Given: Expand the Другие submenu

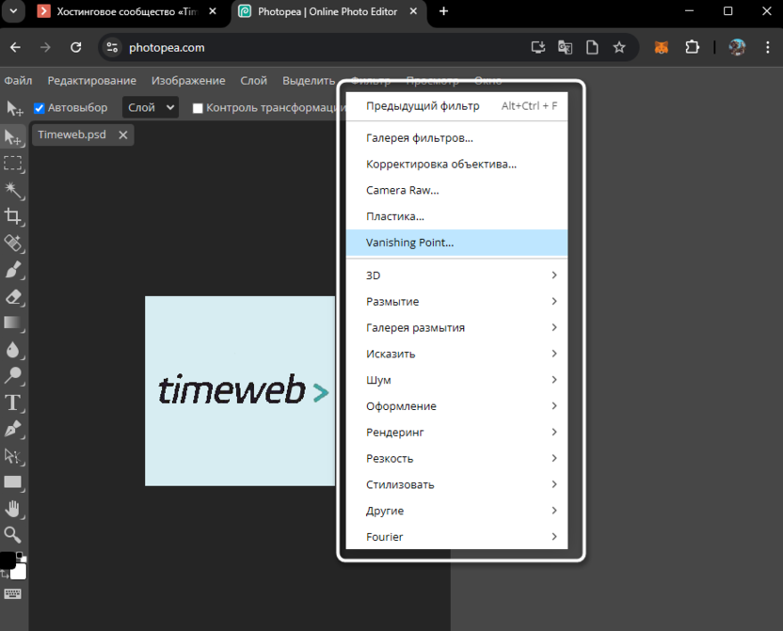Looking at the screenshot, I should pos(456,511).
